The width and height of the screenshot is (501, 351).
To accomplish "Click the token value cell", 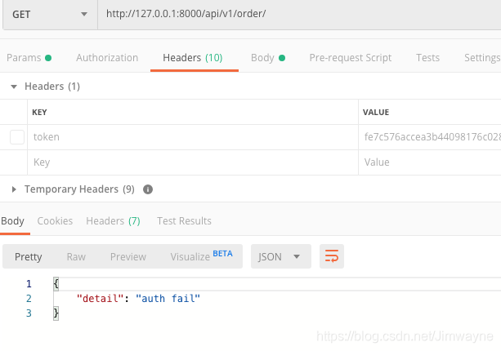I will click(430, 137).
